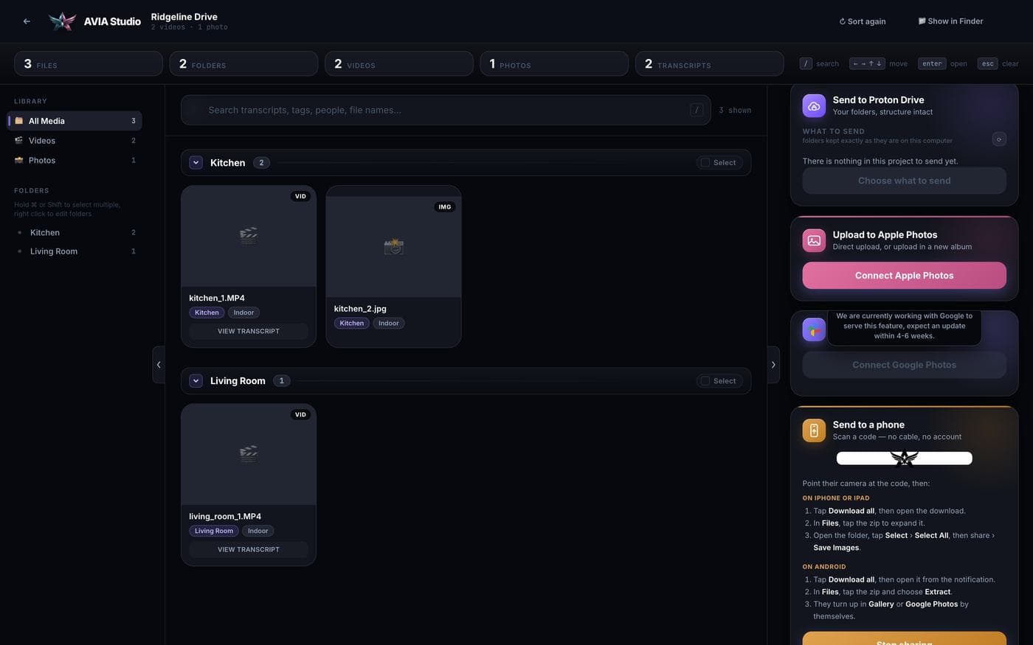Click the Proton Drive cloud icon
Image resolution: width=1033 pixels, height=645 pixels.
[x=814, y=106]
